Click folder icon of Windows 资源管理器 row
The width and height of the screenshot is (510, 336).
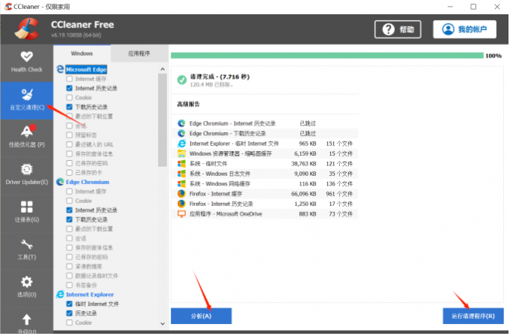[181, 153]
